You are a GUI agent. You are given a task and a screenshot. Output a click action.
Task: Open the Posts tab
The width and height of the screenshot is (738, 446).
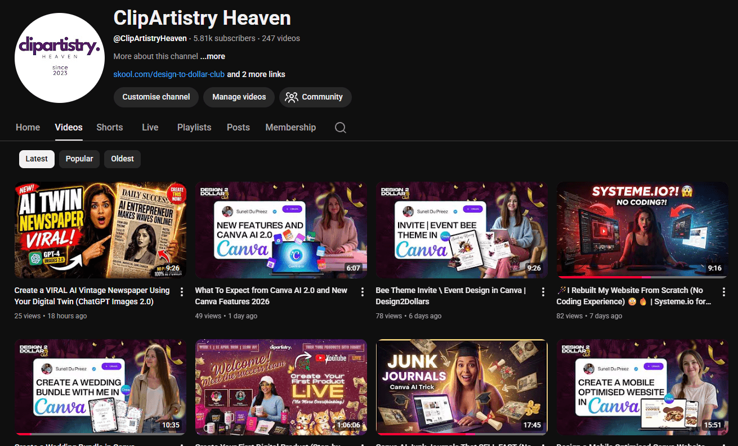pos(238,128)
